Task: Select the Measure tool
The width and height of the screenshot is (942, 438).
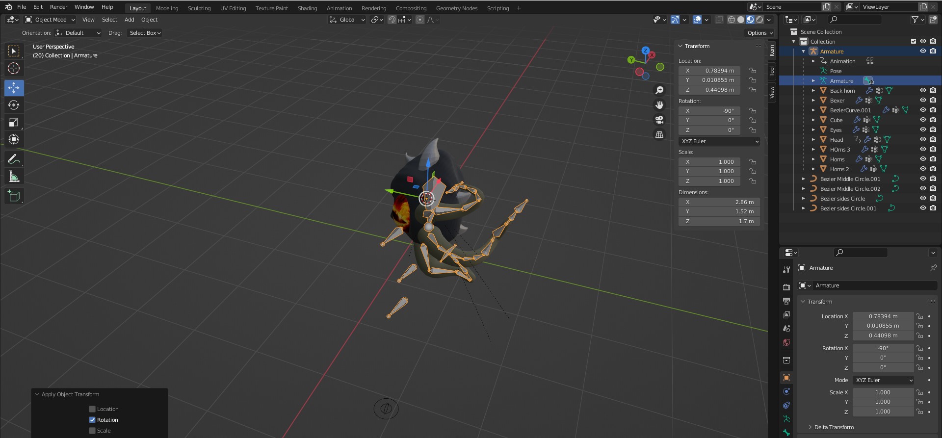Action: 14,176
